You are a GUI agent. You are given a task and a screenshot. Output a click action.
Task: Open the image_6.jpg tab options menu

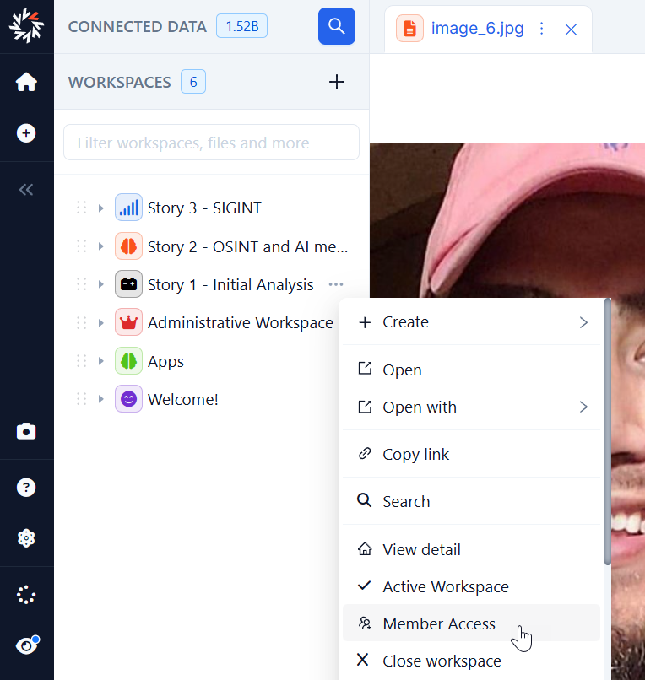pyautogui.click(x=542, y=29)
